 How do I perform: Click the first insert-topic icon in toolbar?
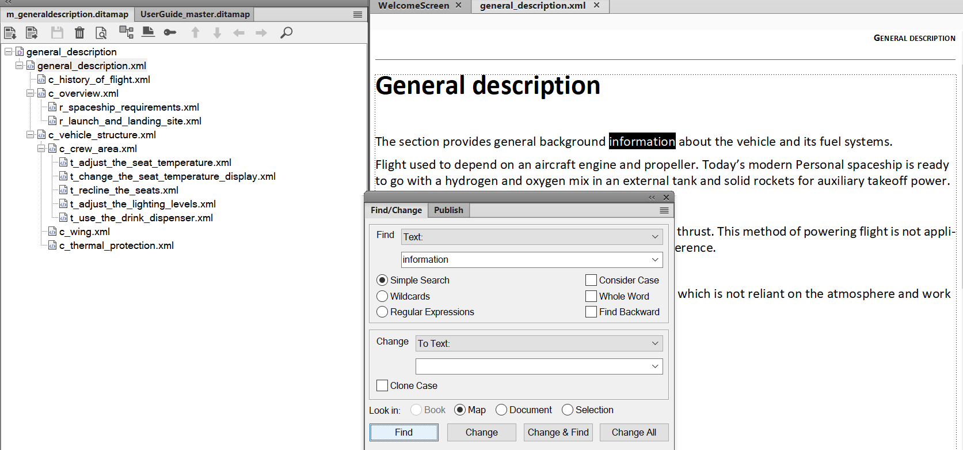[10, 33]
